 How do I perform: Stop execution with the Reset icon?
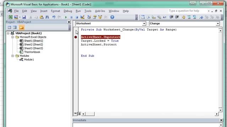pyautogui.click(x=77, y=17)
